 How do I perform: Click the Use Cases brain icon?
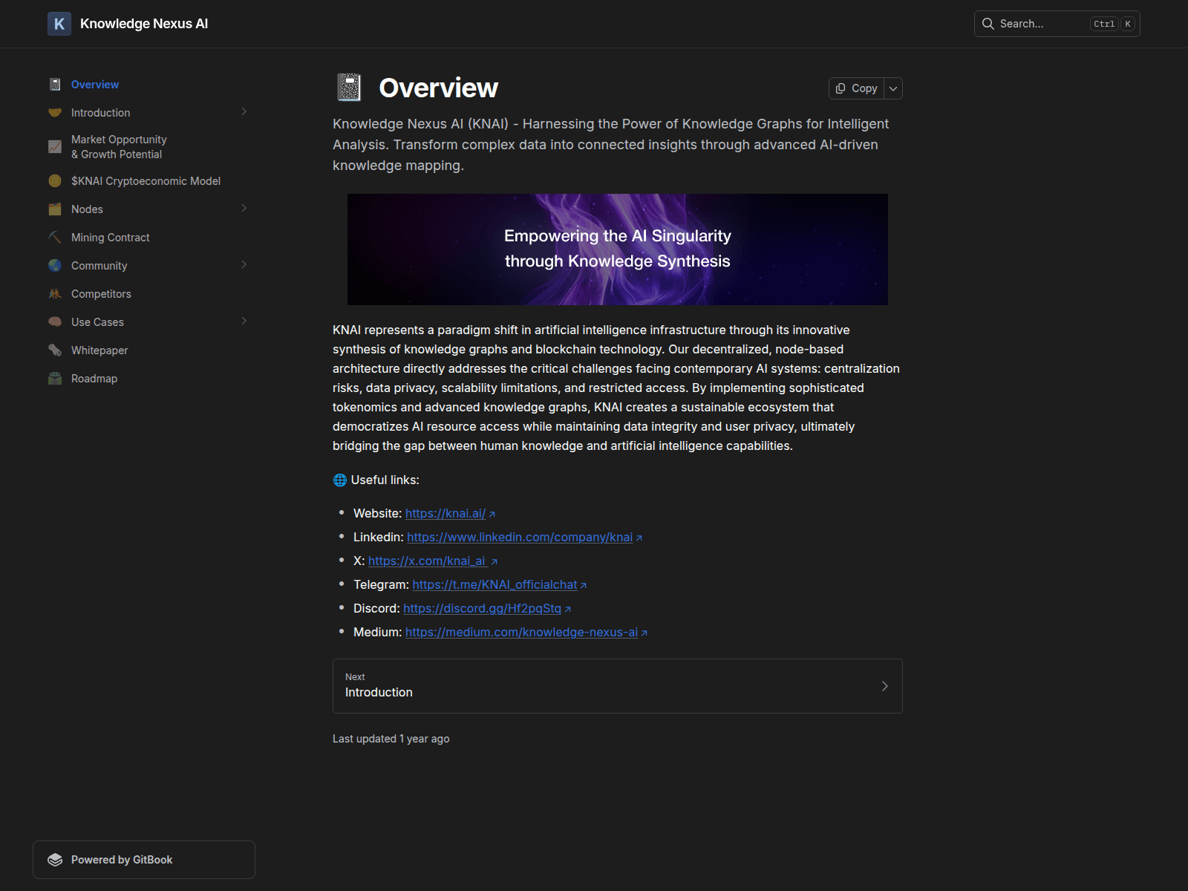click(x=55, y=322)
